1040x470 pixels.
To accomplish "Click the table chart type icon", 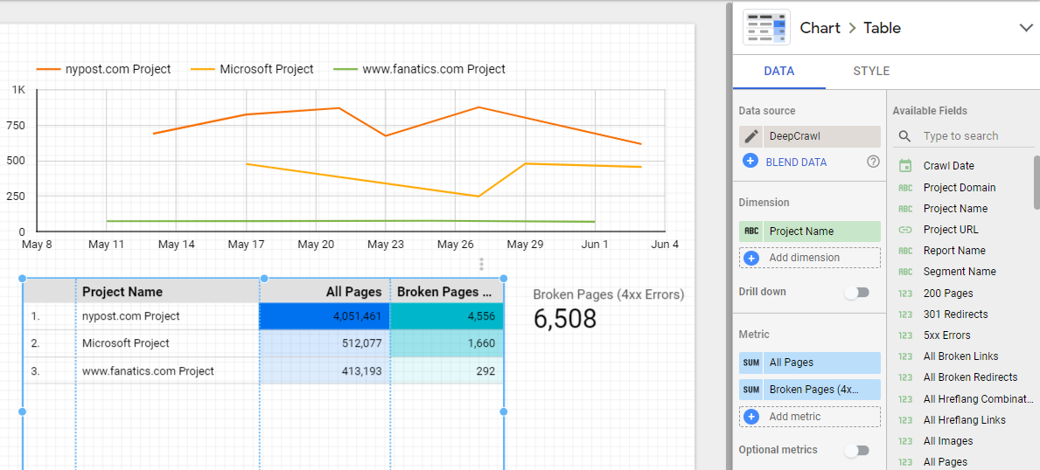I will [766, 28].
